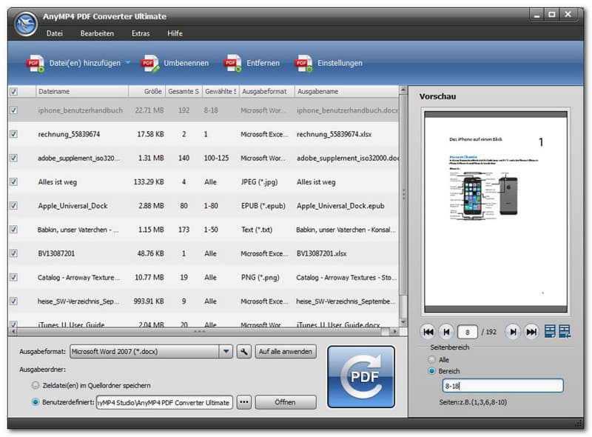Select the 100-125 selected pages cell
Viewport: 592px width, 437px height.
tap(216, 158)
